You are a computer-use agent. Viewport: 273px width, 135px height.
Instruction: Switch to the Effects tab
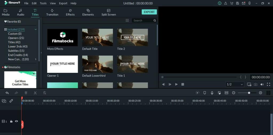coord(70,12)
